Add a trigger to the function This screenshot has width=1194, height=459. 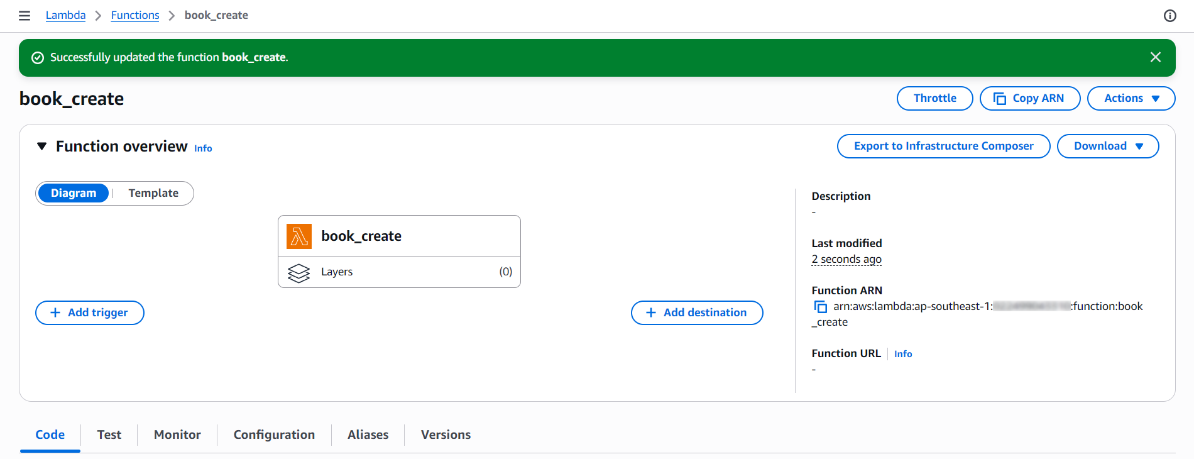[x=90, y=312]
